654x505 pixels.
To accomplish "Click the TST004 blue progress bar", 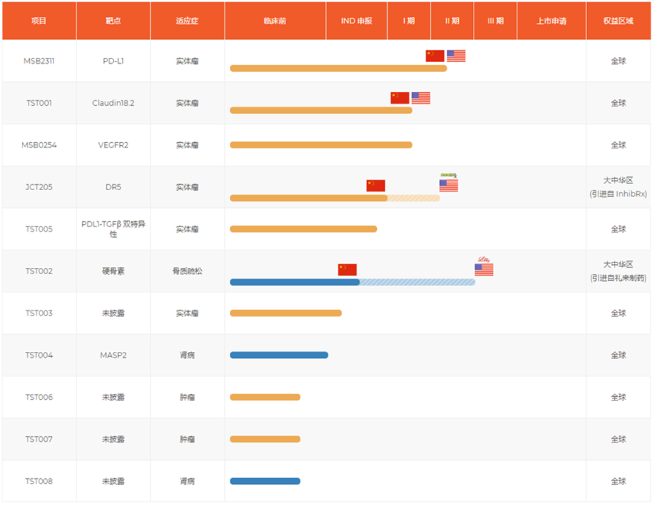I will 279,355.
